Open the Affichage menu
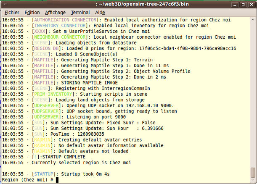Image resolution: width=257 pixels, height=184 pixels. [x=55, y=13]
